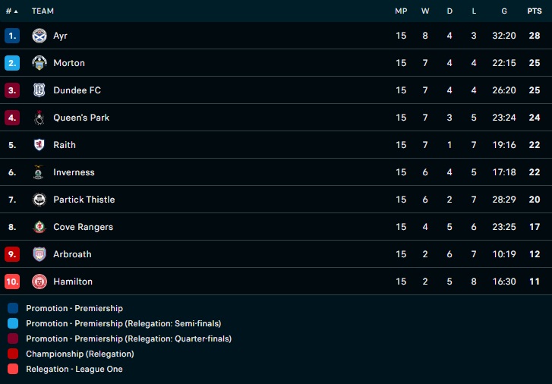Screen dimensions: 552x384
Task: Click the Cove Rangers crest icon
Action: point(39,227)
